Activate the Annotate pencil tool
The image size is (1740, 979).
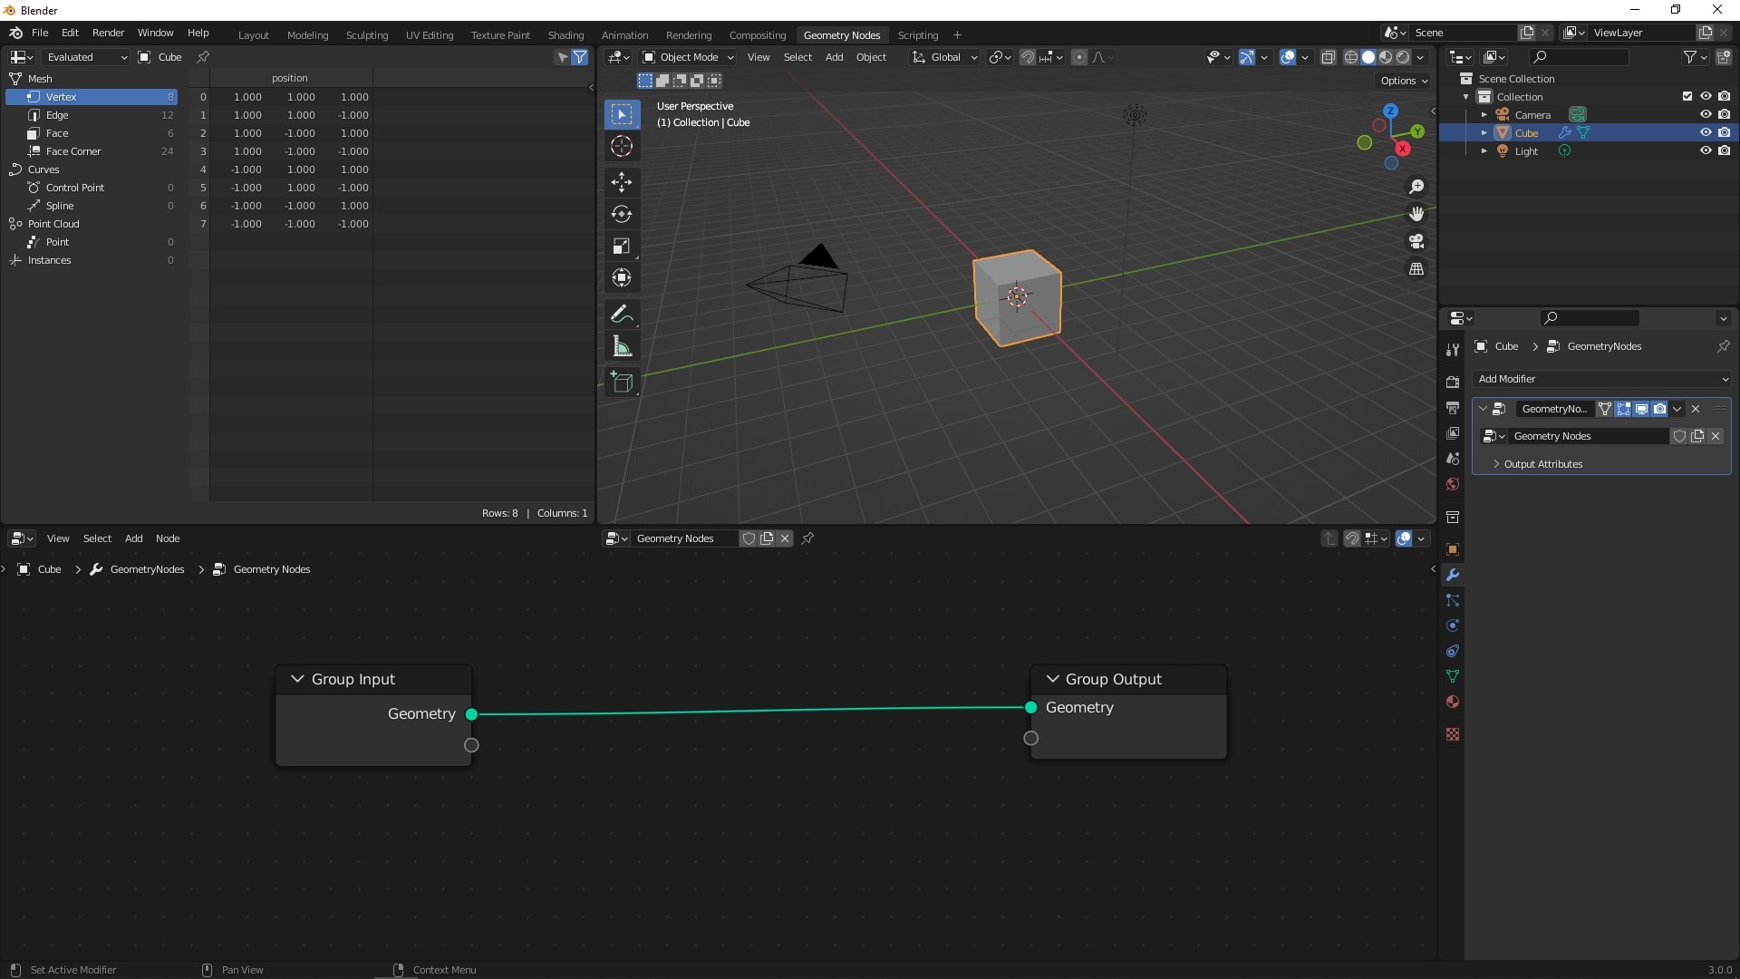(622, 315)
